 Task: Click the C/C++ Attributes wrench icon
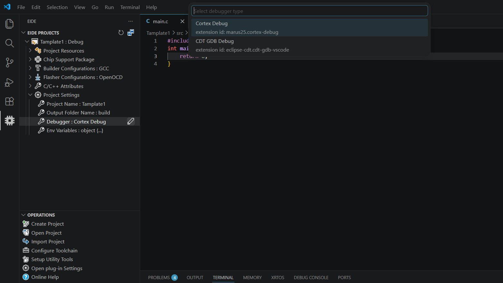[38, 86]
